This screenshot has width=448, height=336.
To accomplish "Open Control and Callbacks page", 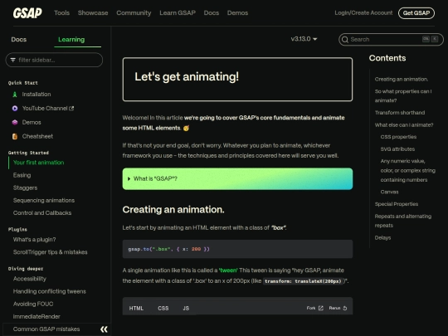I will (x=42, y=213).
